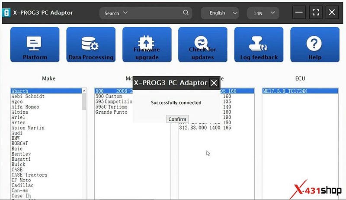Select 500 Custom model

[x=109, y=97]
